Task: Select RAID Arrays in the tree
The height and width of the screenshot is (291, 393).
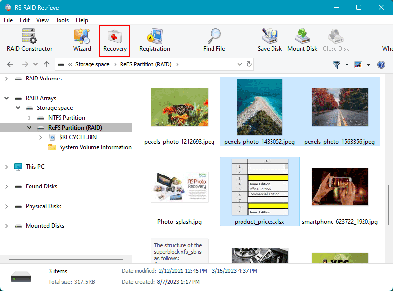Action: click(x=41, y=98)
